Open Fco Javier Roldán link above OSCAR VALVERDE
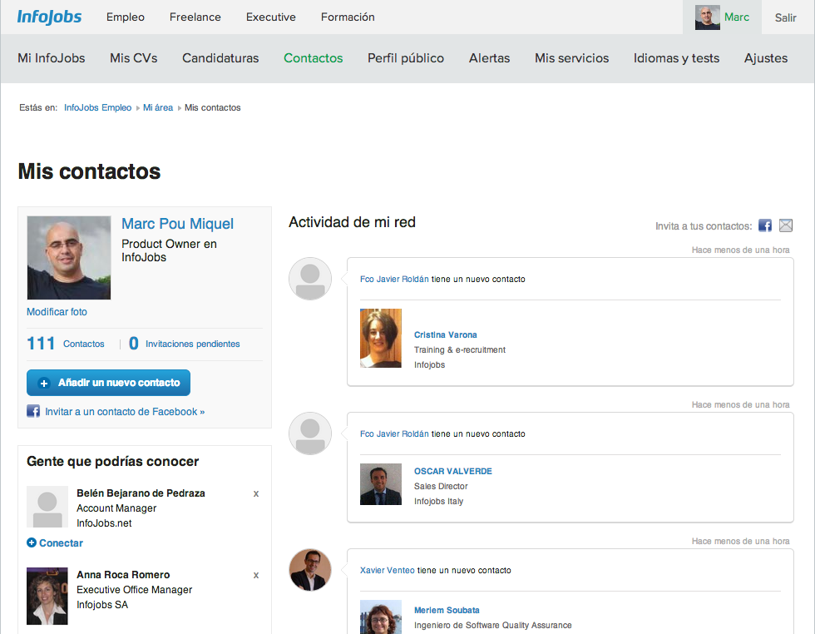 pos(394,433)
